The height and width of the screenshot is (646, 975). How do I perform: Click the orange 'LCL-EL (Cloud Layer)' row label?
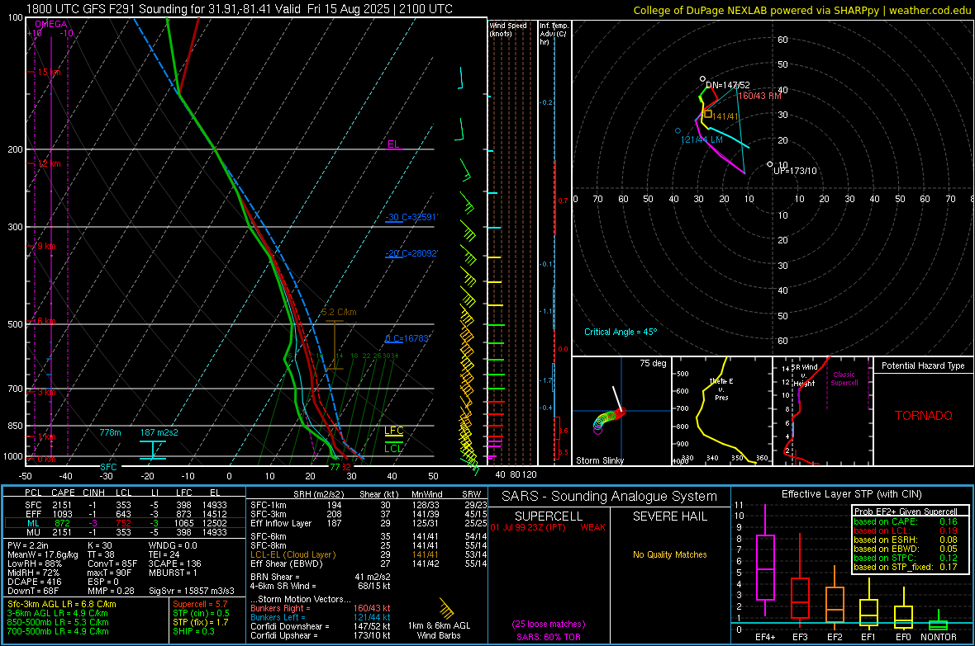(x=292, y=555)
